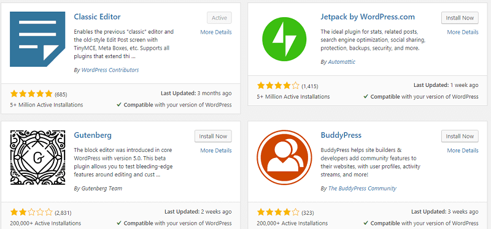Install the BuddyPress plugin now
The height and width of the screenshot is (229, 491).
460,136
